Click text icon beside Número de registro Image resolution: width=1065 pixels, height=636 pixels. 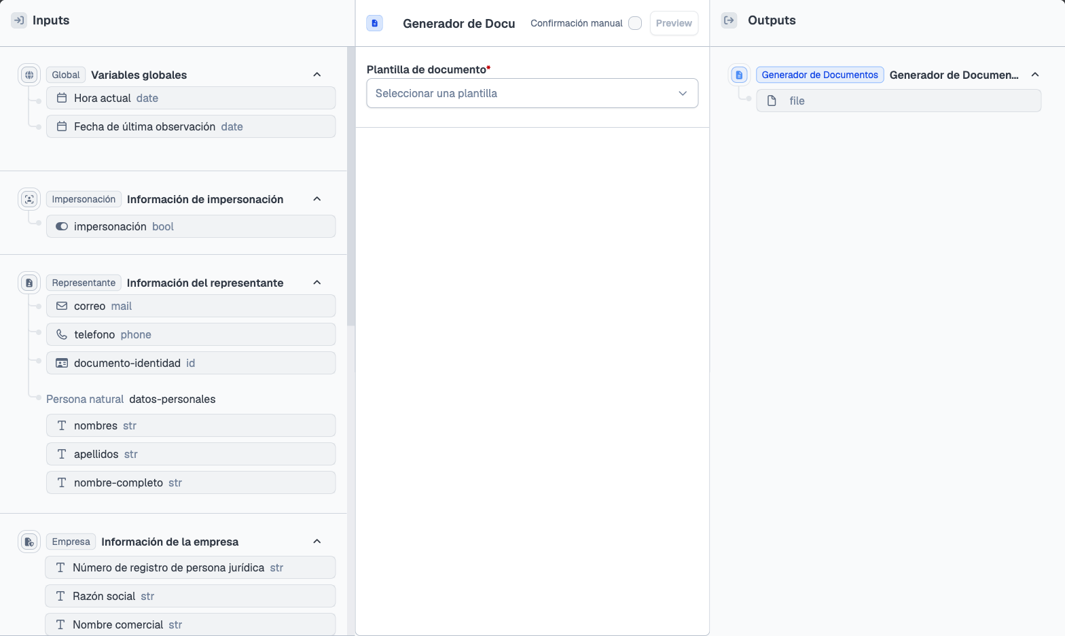point(60,567)
